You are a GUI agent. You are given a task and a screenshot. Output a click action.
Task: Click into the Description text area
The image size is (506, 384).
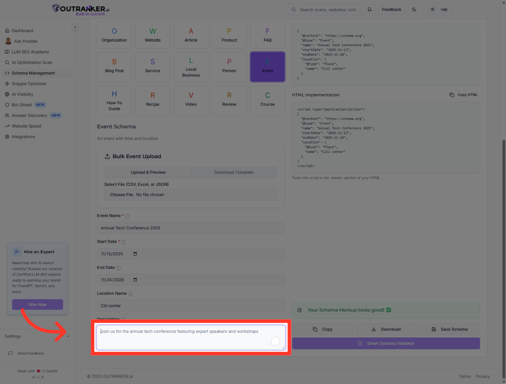(191, 337)
